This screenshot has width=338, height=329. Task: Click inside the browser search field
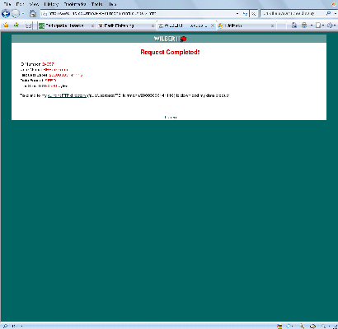click(x=292, y=13)
